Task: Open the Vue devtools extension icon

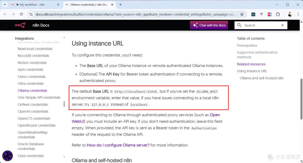Action: point(261,14)
